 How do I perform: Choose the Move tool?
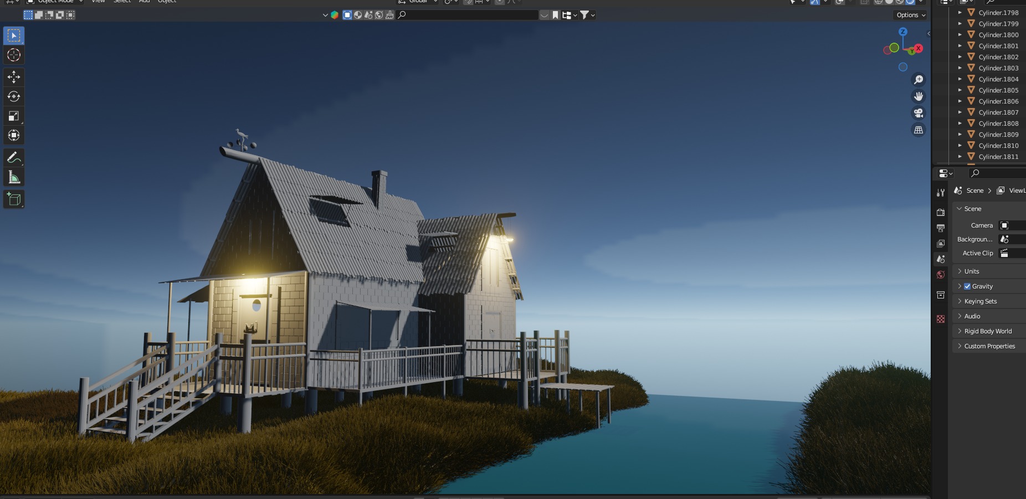click(x=14, y=77)
